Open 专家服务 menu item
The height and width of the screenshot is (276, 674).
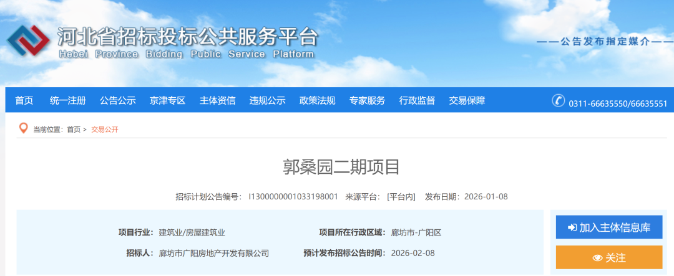[x=368, y=100]
